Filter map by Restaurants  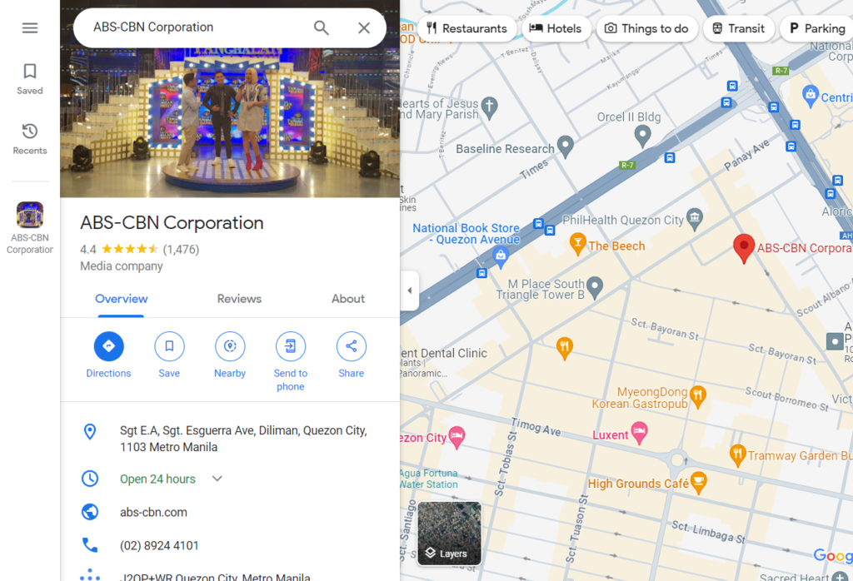(x=466, y=28)
